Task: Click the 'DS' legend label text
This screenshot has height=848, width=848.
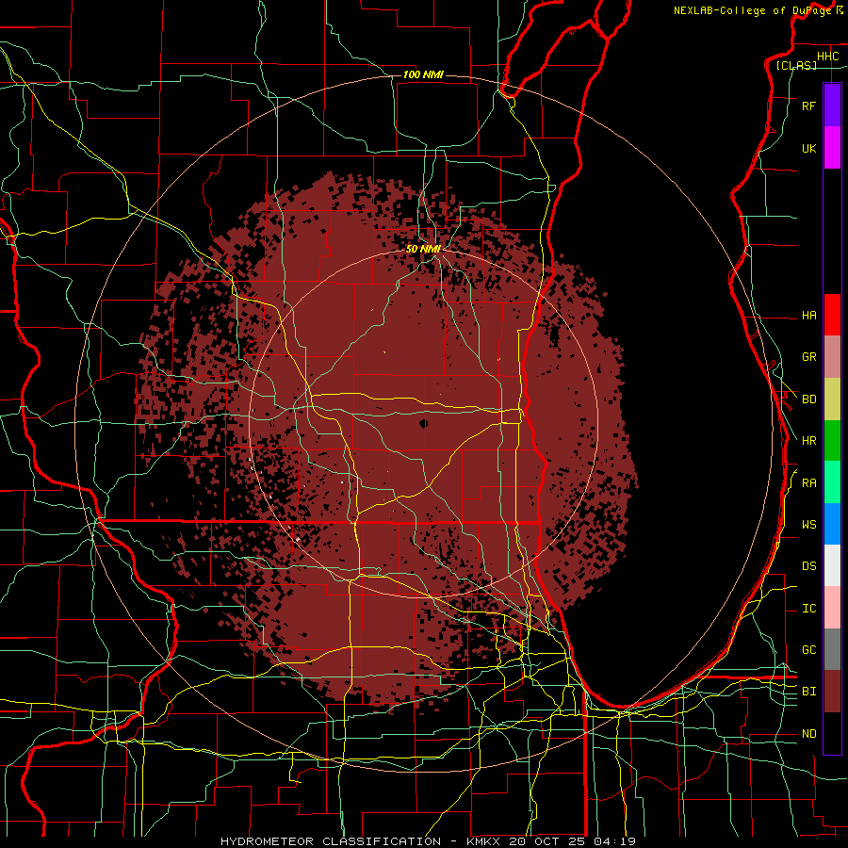Action: (808, 566)
